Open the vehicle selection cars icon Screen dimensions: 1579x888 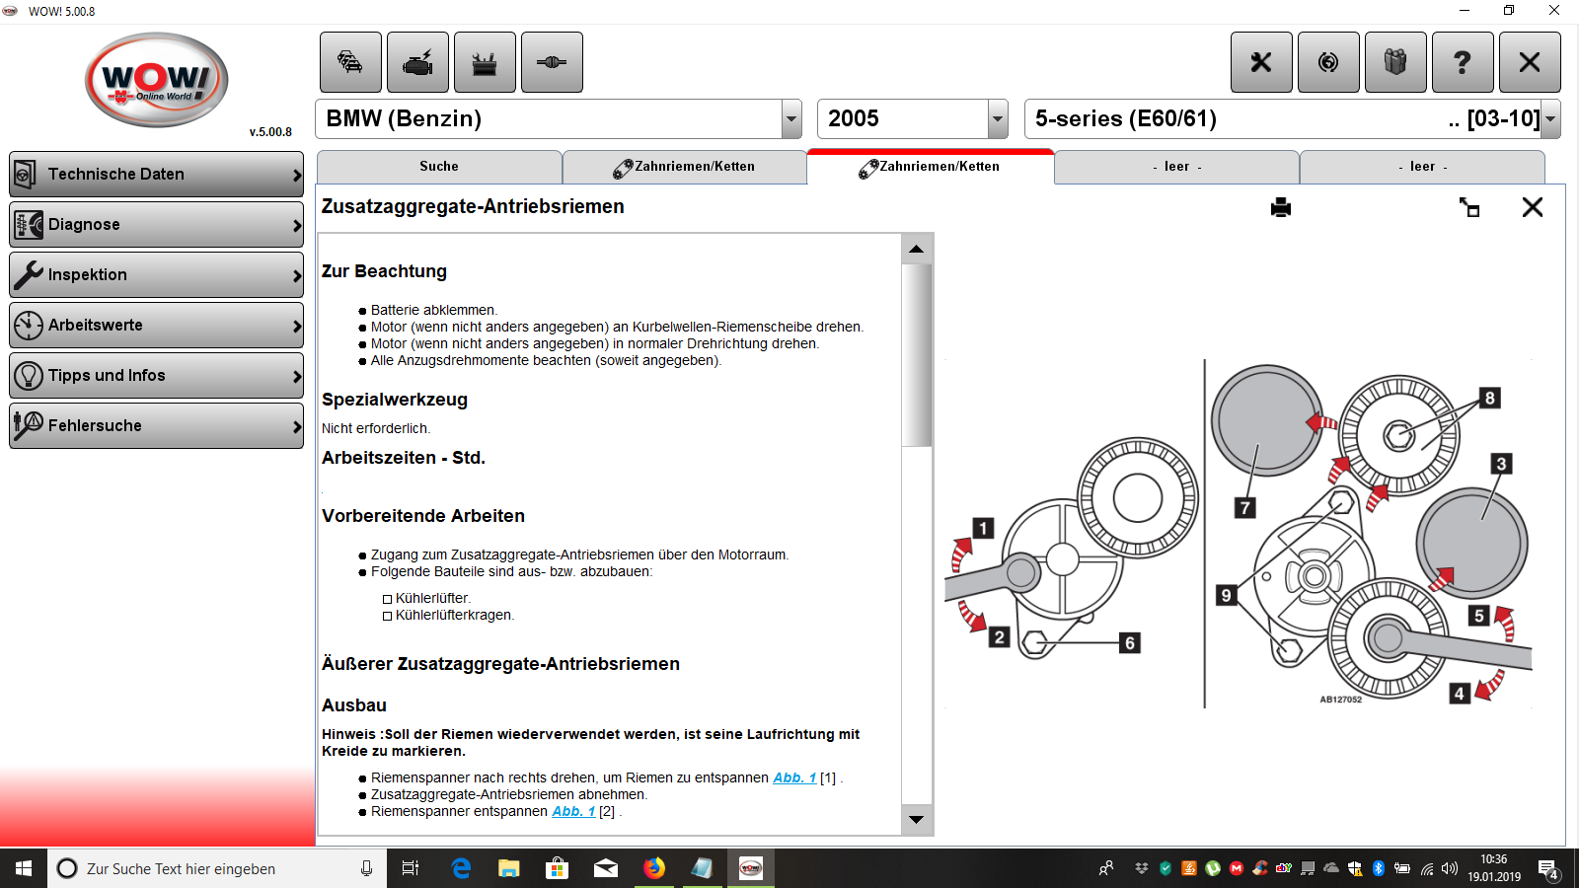tap(350, 62)
